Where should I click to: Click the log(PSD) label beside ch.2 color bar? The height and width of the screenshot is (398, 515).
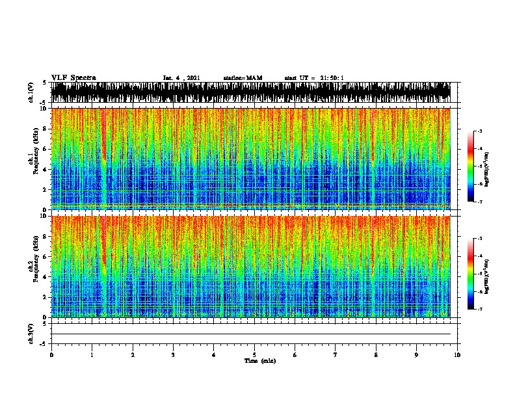pos(487,276)
